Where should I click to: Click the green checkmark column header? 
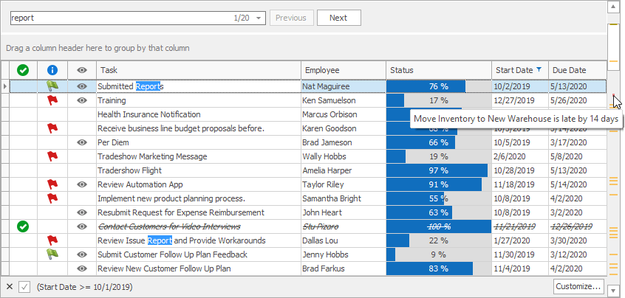click(23, 70)
